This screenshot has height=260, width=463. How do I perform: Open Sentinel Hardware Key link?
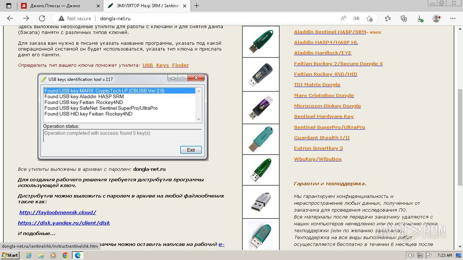point(324,116)
